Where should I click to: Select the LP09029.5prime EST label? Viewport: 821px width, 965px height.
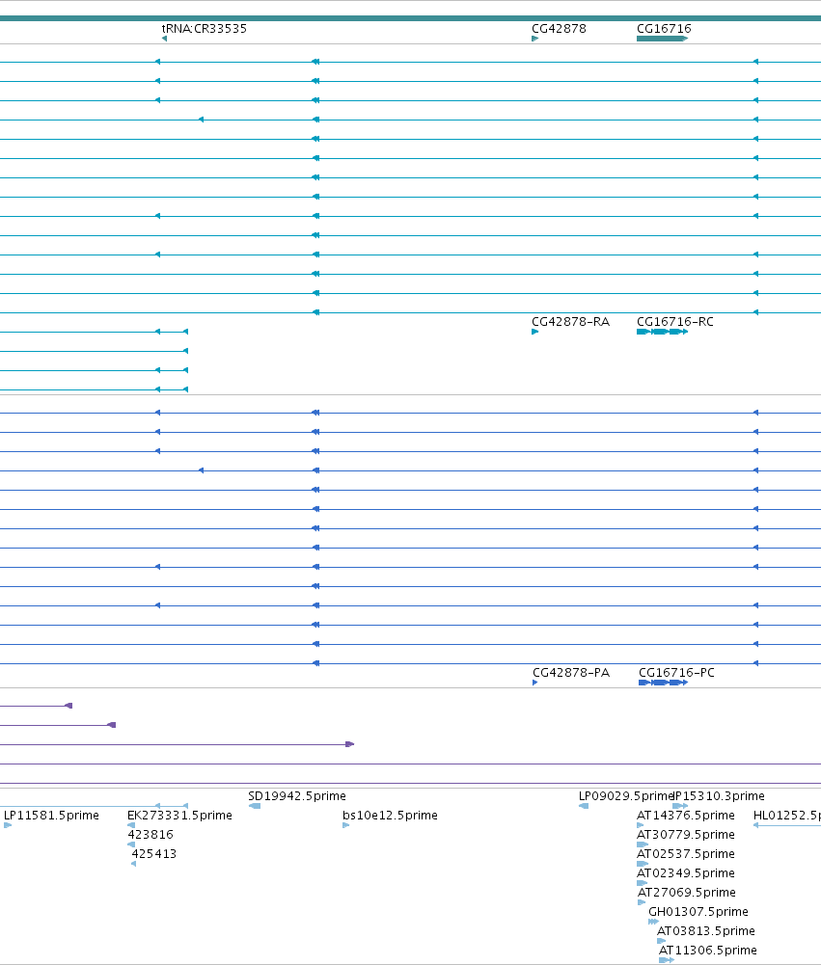point(626,795)
